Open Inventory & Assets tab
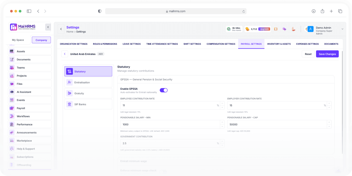Viewport: 352px width, 176px height. click(x=279, y=44)
